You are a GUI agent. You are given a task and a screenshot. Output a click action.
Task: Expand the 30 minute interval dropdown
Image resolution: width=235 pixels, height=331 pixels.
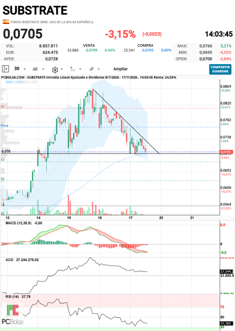point(25,69)
